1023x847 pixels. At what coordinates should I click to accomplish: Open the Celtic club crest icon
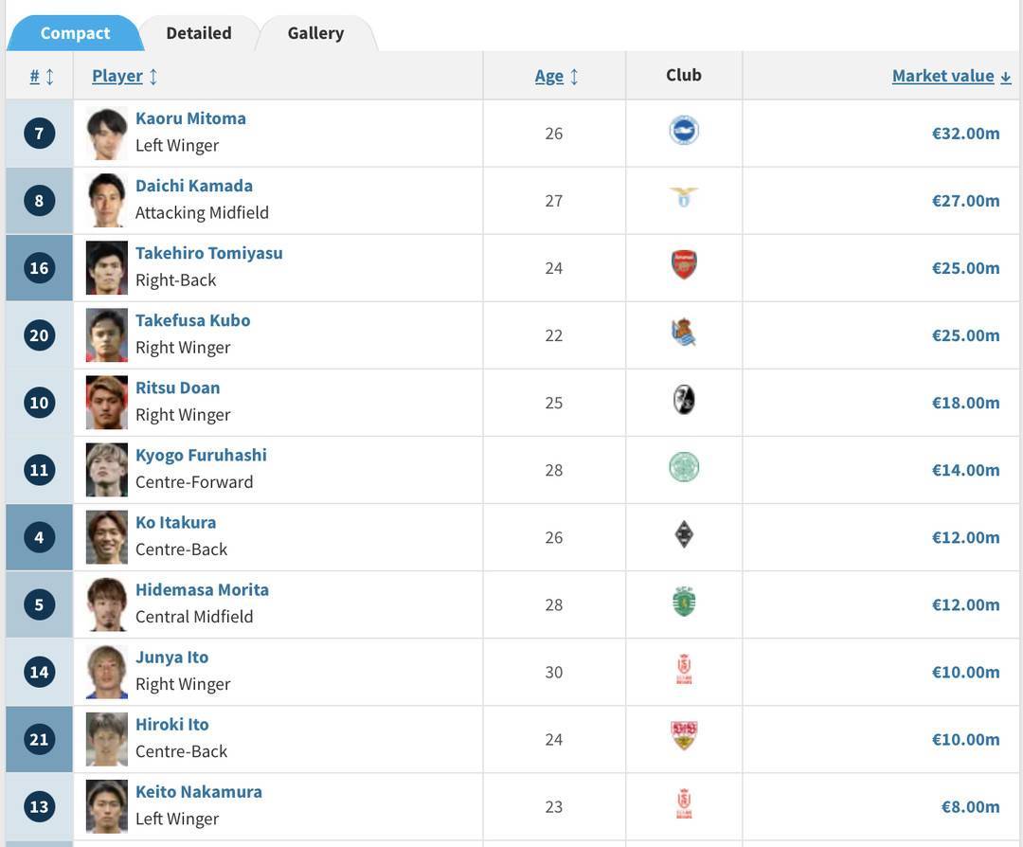pyautogui.click(x=684, y=467)
